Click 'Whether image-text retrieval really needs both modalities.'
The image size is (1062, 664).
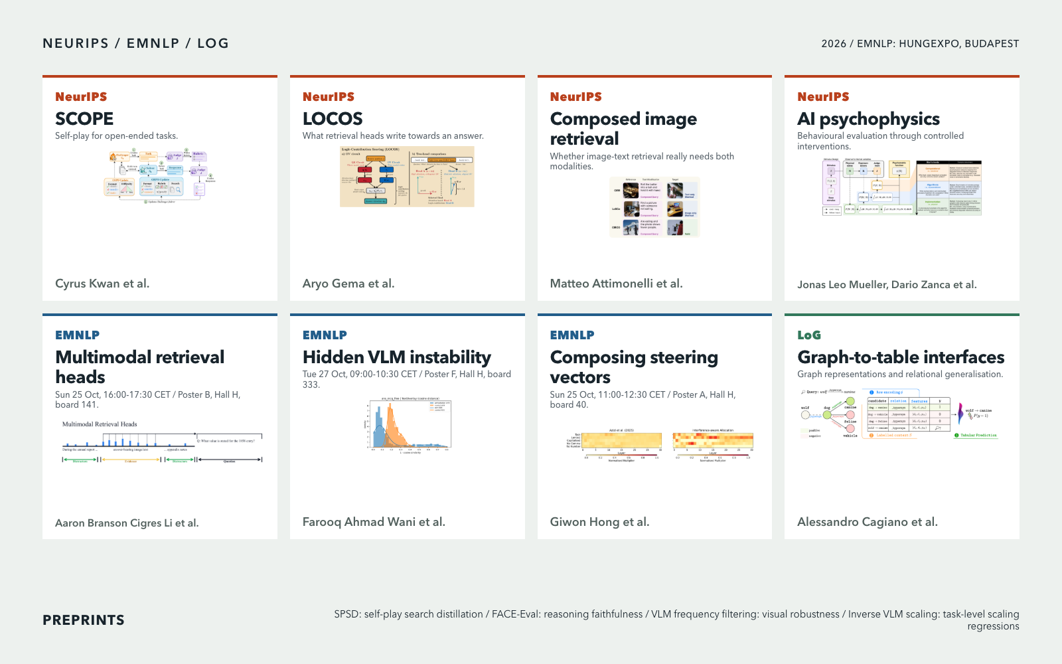(642, 161)
